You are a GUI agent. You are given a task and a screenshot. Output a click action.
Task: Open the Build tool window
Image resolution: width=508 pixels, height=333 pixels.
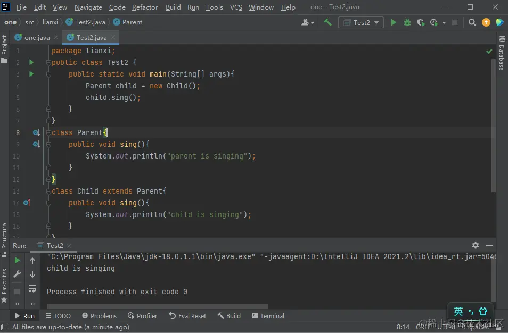click(x=229, y=316)
